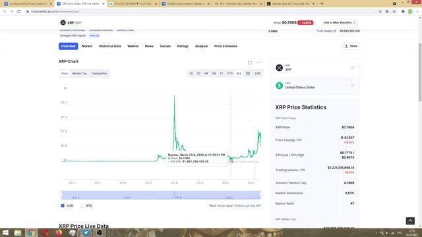This screenshot has height=237, width=422.
Task: Click the browser forward arrow
Action: [x=12, y=12]
